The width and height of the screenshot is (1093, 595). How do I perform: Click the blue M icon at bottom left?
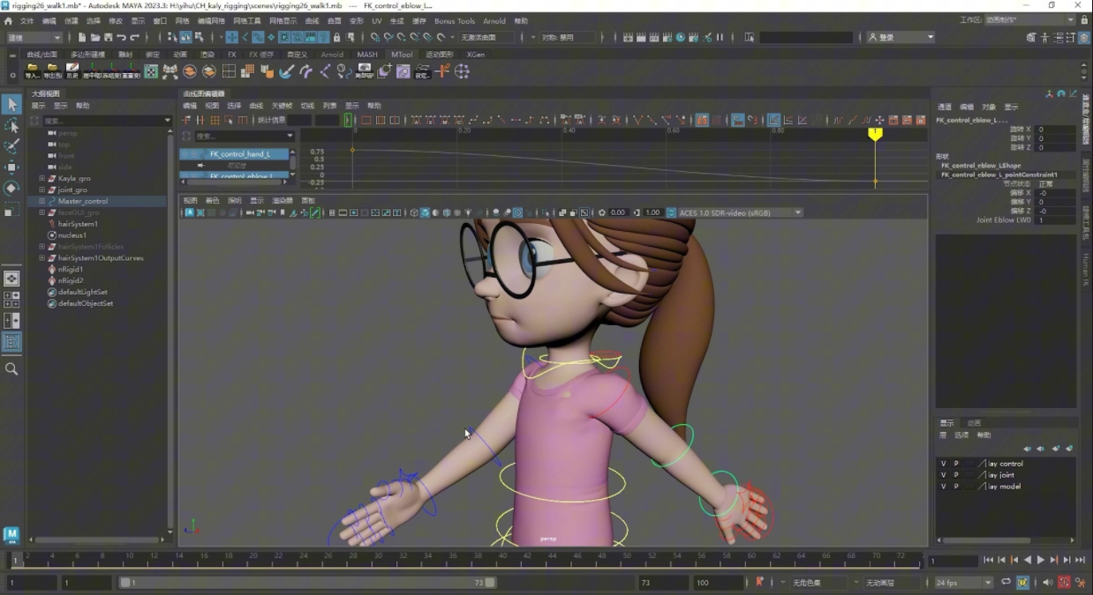coord(11,534)
